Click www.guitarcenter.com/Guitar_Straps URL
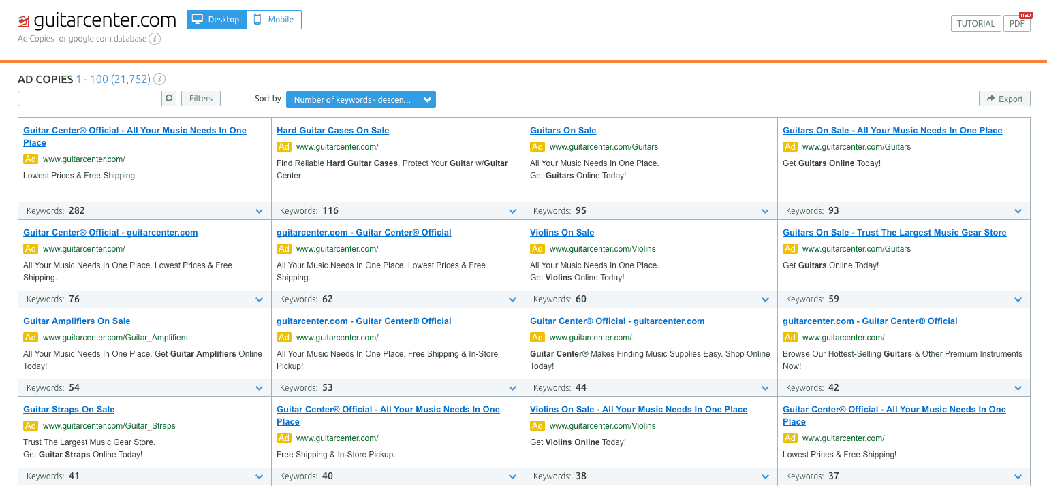This screenshot has height=486, width=1047. pos(109,426)
